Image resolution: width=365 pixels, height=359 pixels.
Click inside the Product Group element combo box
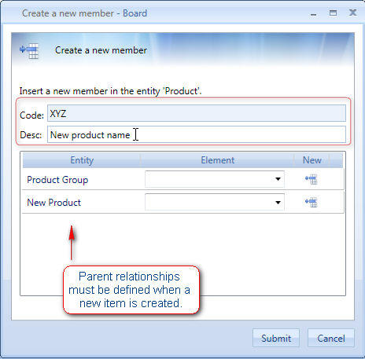(215, 179)
